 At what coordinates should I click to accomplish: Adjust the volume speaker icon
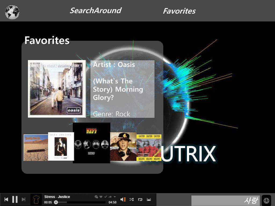pyautogui.click(x=123, y=199)
